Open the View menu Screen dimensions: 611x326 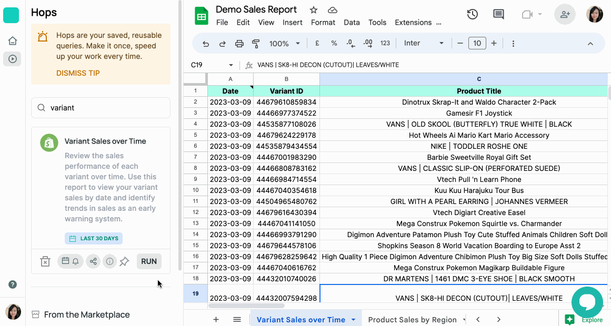point(266,23)
